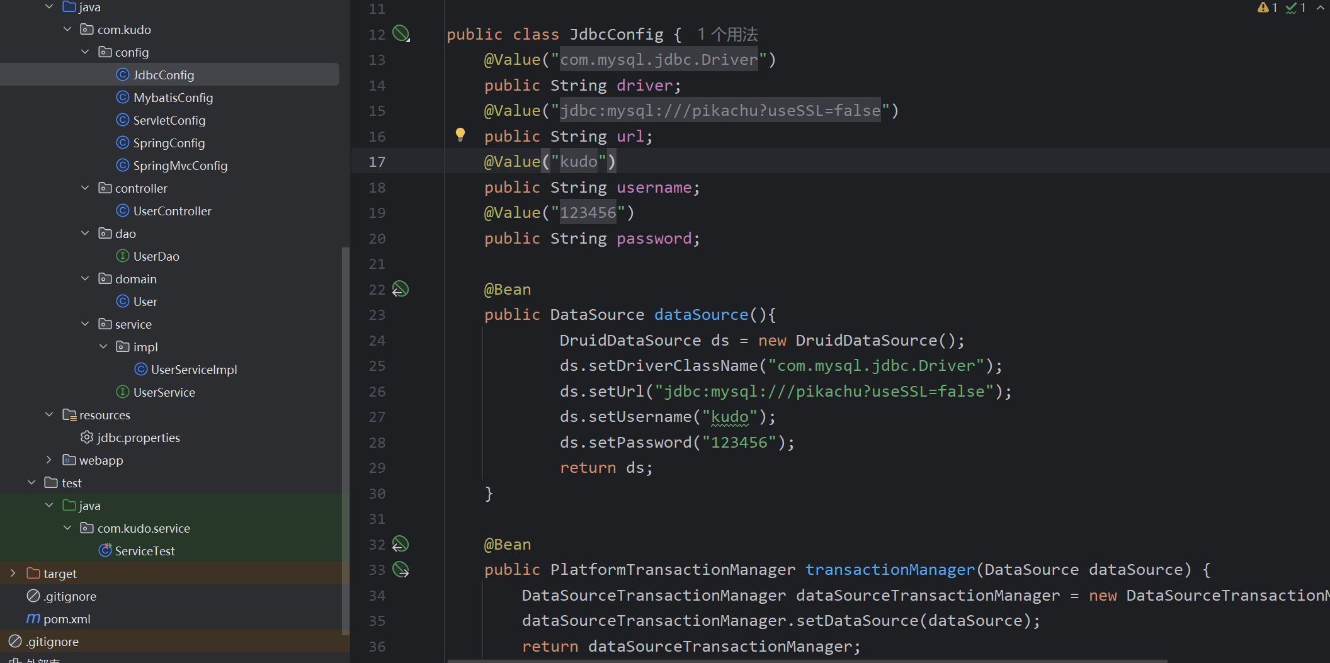Screen dimensions: 1330x663
Task: Click the Spring bean gutter icon on line 12
Action: 401,33
